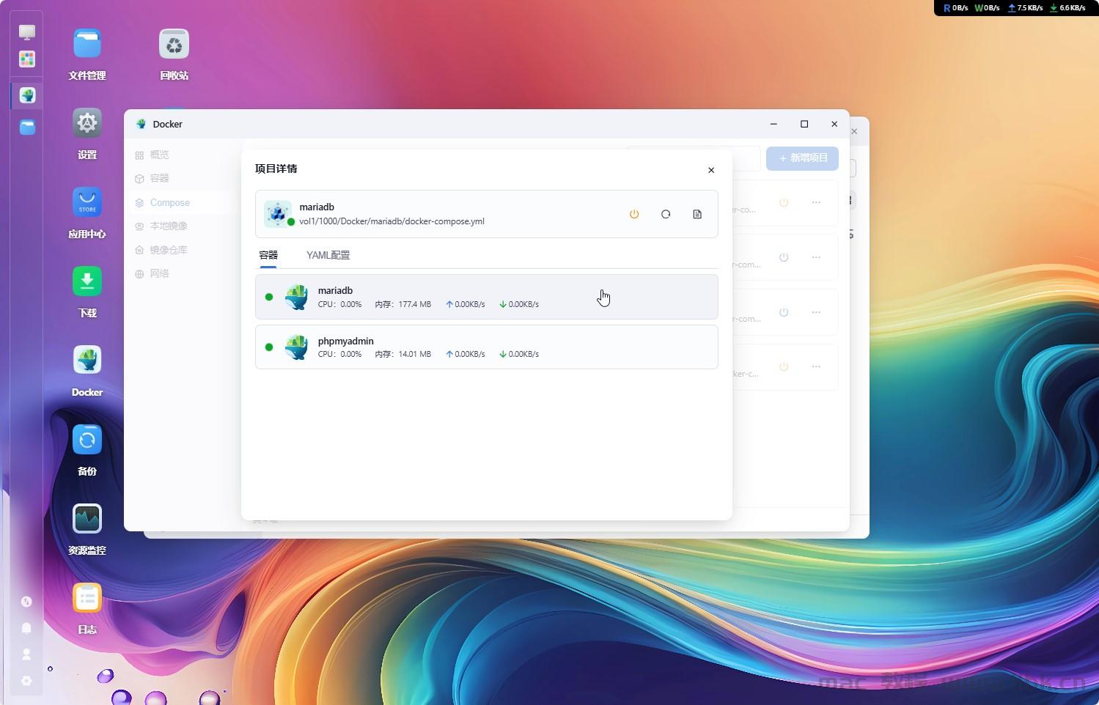Click the 新增项目 button

tap(802, 158)
